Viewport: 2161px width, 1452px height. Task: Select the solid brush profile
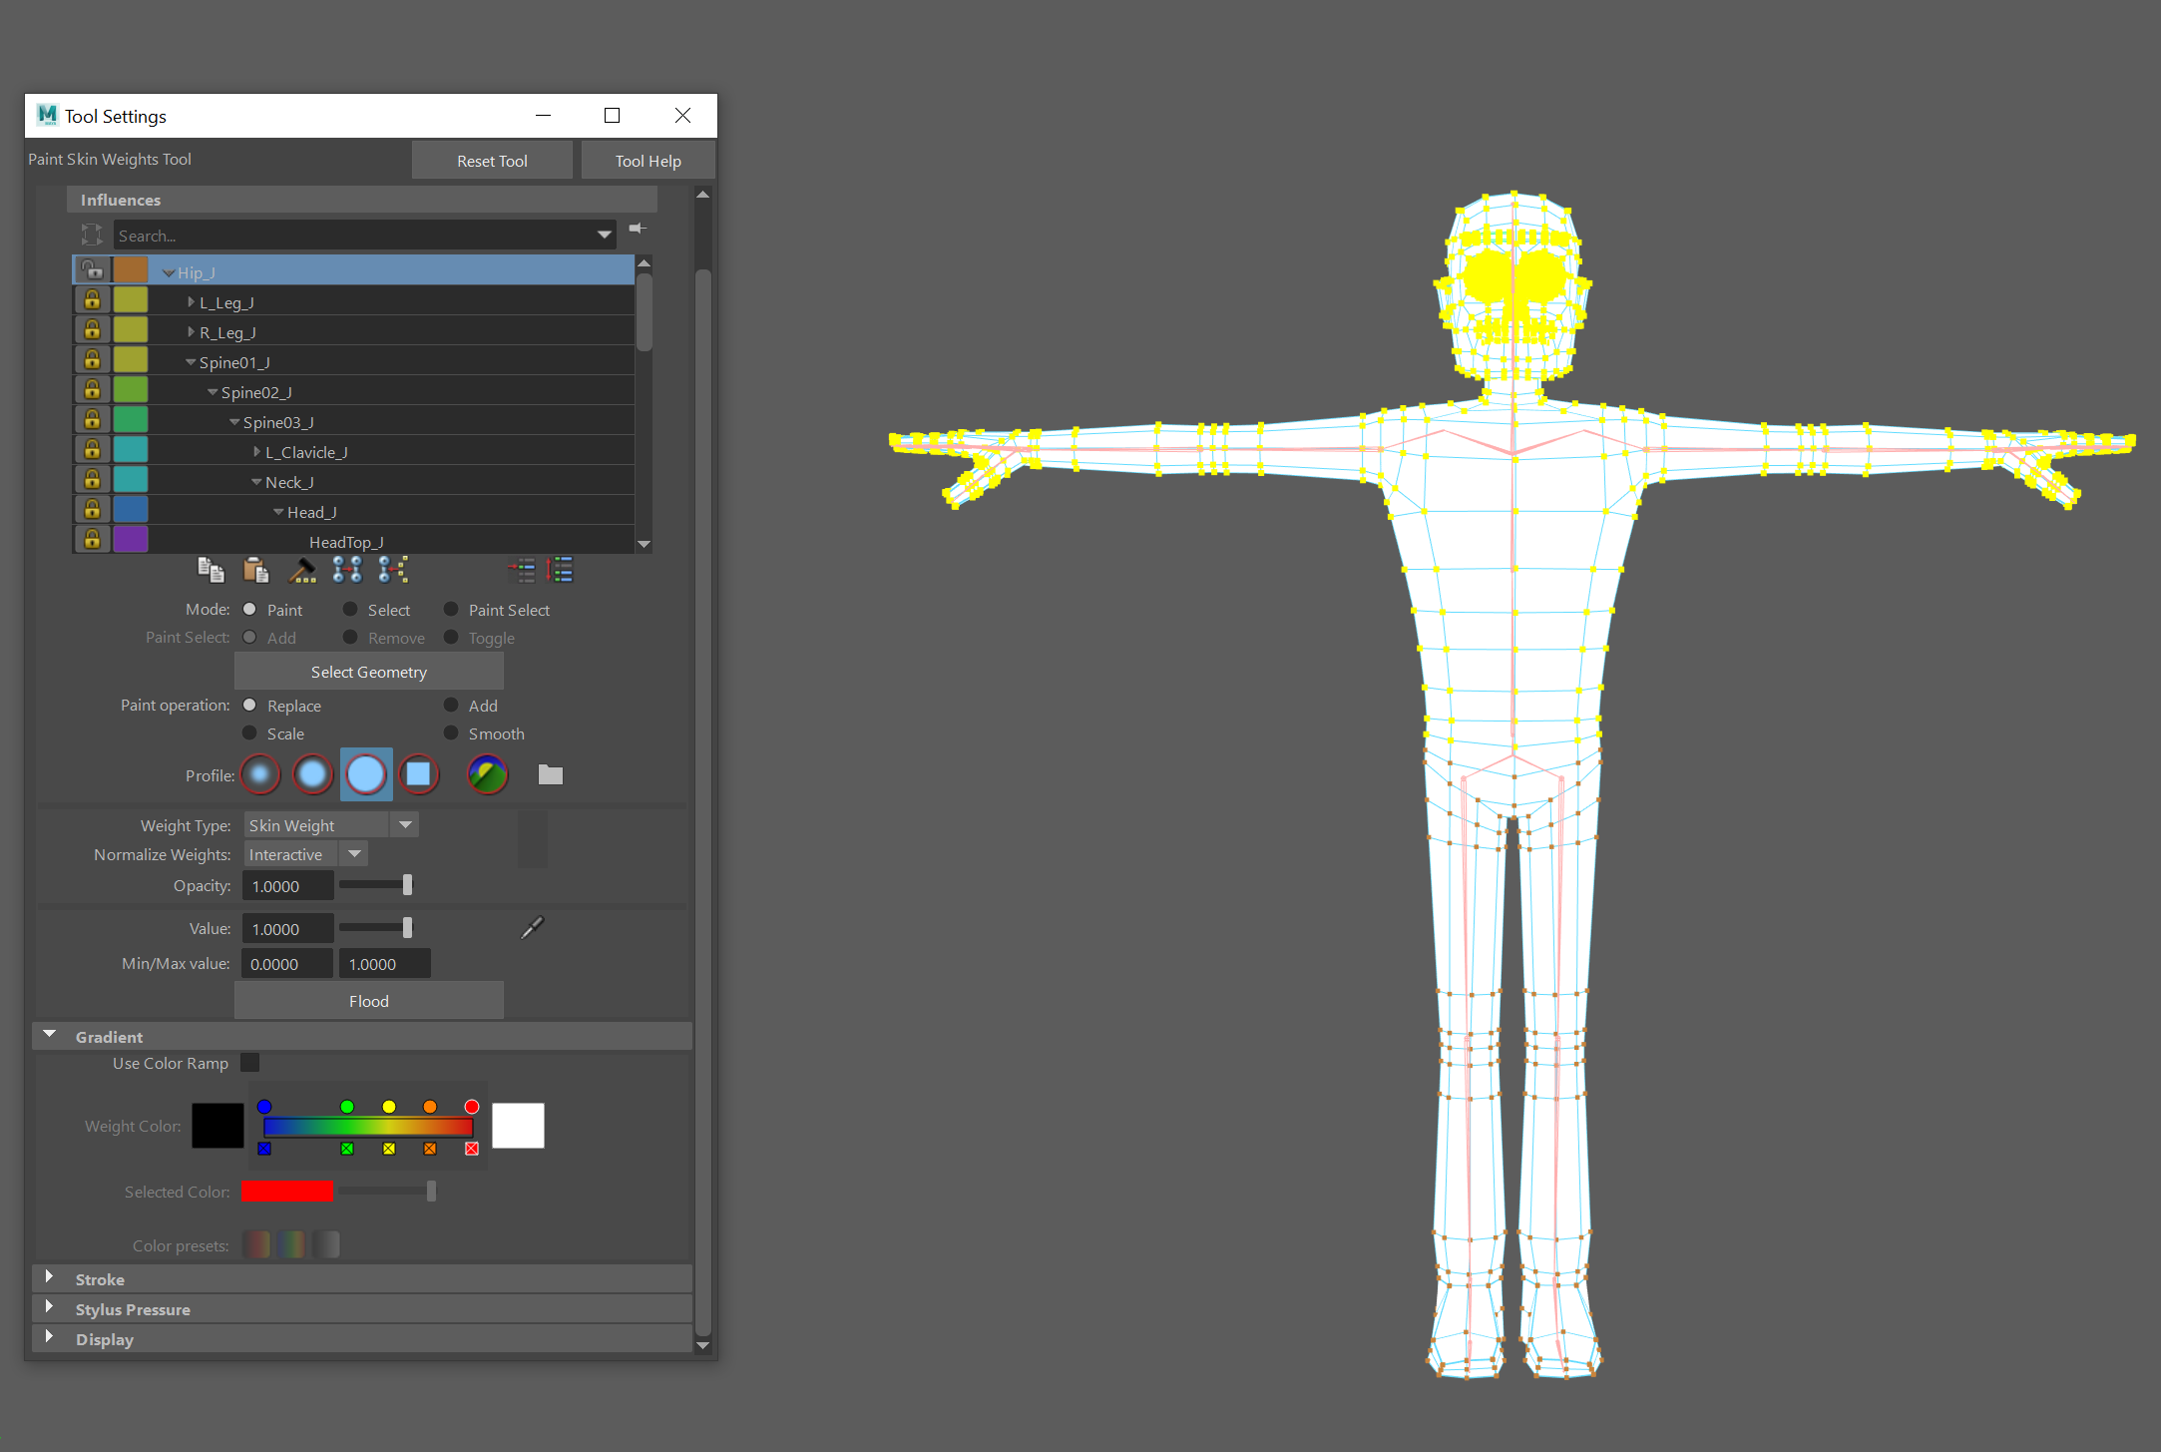point(366,774)
